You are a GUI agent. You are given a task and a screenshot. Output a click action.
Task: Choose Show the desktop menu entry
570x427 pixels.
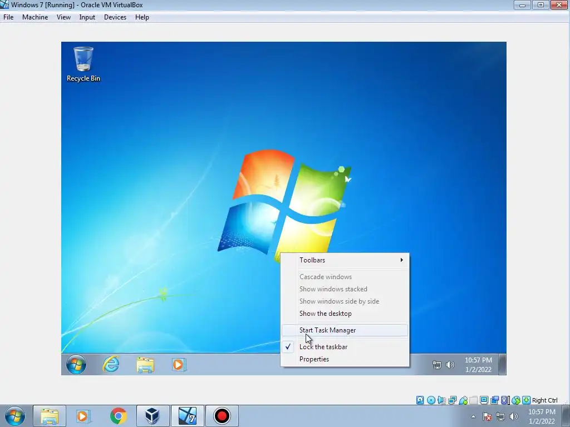click(x=345, y=314)
